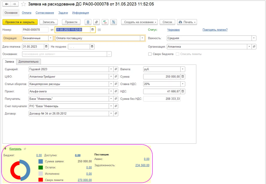The image size is (266, 184).
Task: Open the calculator for Сумма field
Action: (183, 77)
